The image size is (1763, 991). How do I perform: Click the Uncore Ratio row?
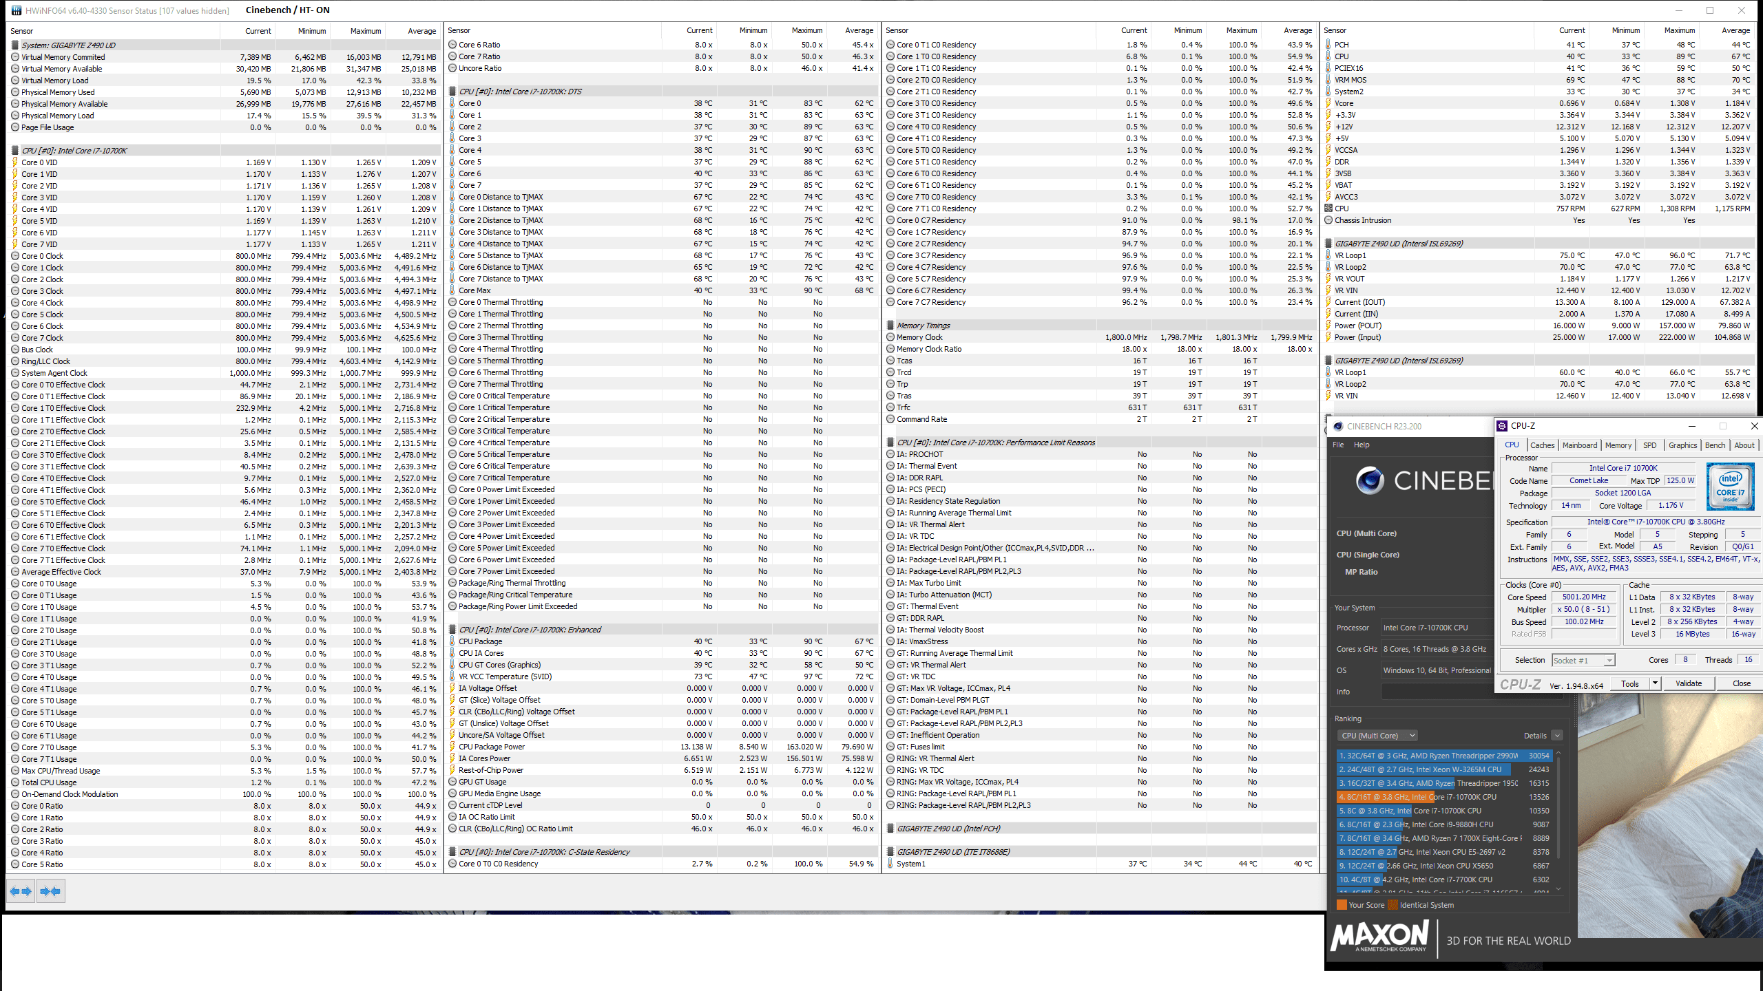click(663, 68)
